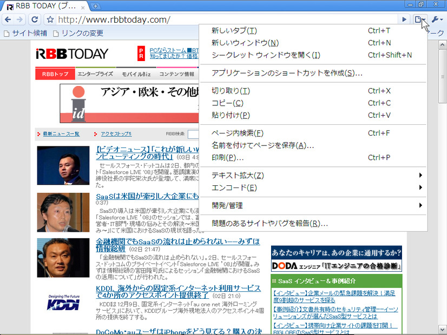Image resolution: width=447 pixels, height=335 pixels.
Task: Go back with the left arrow button
Action: 8,19
